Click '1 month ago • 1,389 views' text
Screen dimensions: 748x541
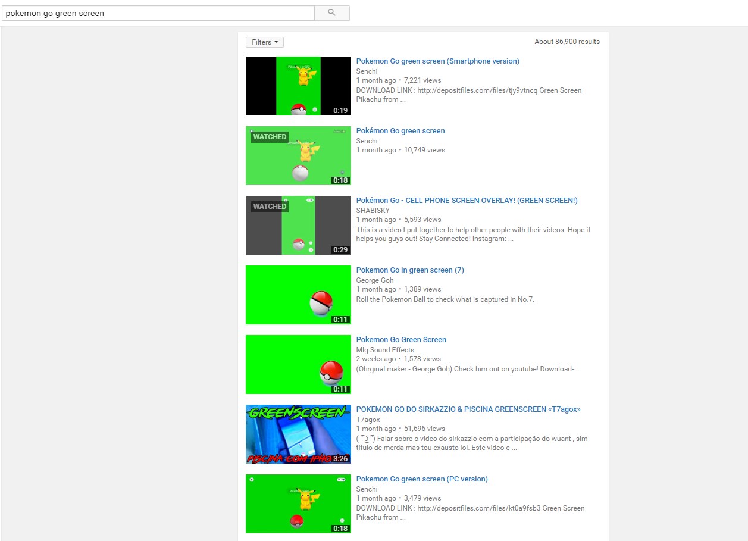(x=399, y=289)
